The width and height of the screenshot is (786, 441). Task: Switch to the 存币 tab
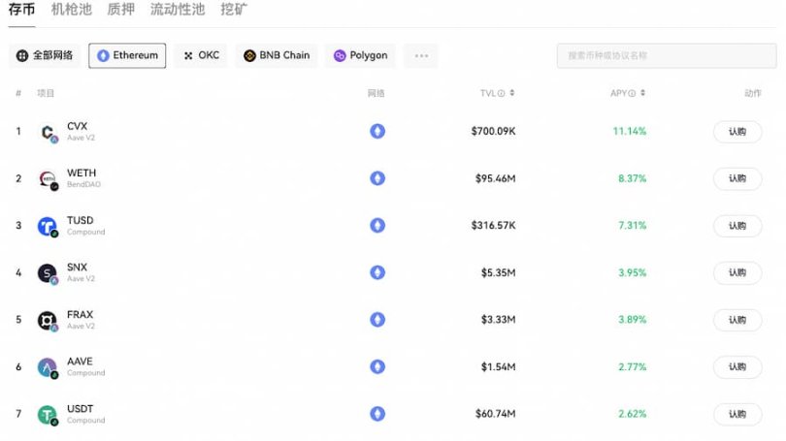coord(21,10)
